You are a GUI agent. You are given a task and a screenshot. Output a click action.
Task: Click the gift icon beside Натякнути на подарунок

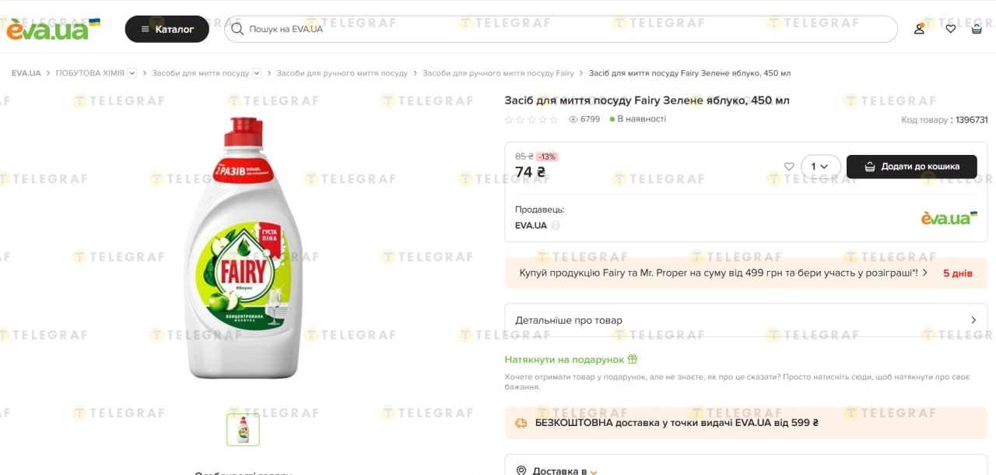point(633,360)
